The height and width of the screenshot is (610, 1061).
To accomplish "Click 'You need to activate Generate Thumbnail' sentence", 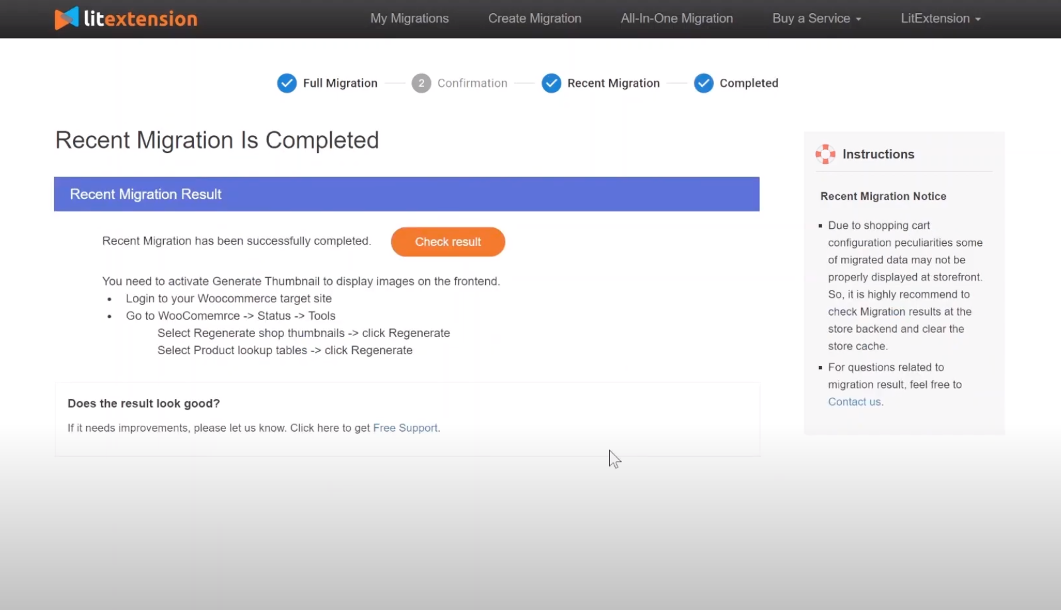I will (301, 281).
